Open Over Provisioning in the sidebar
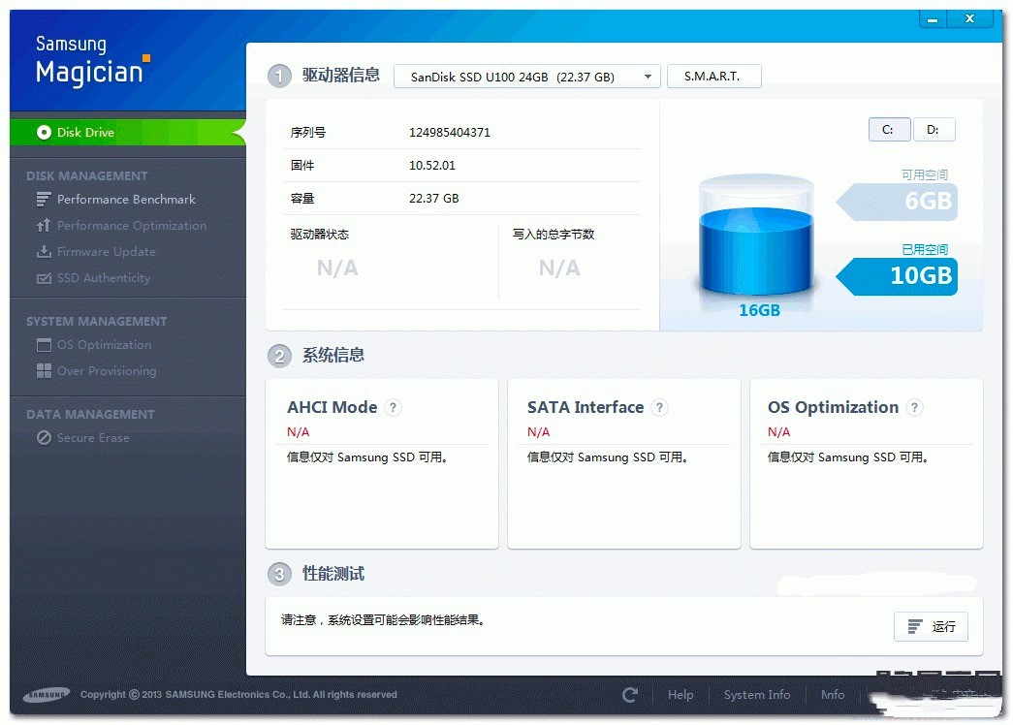The height and width of the screenshot is (725, 1013). pos(107,371)
